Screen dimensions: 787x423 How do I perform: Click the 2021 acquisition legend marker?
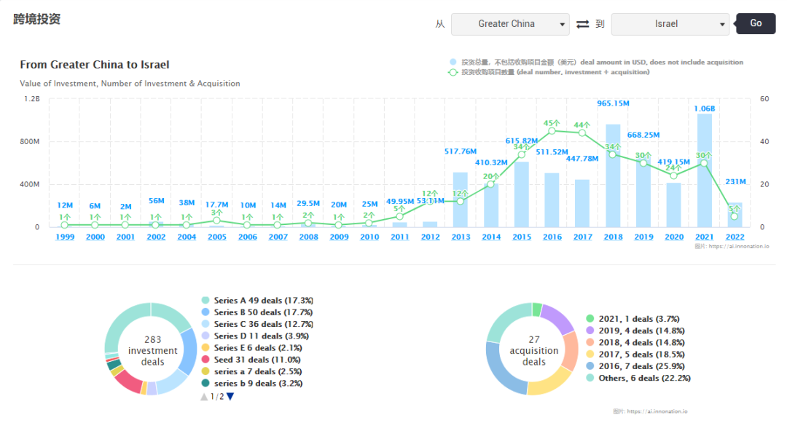tap(590, 319)
